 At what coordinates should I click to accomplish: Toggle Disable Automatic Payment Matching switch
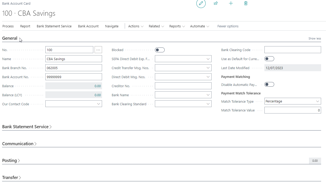tap(269, 85)
